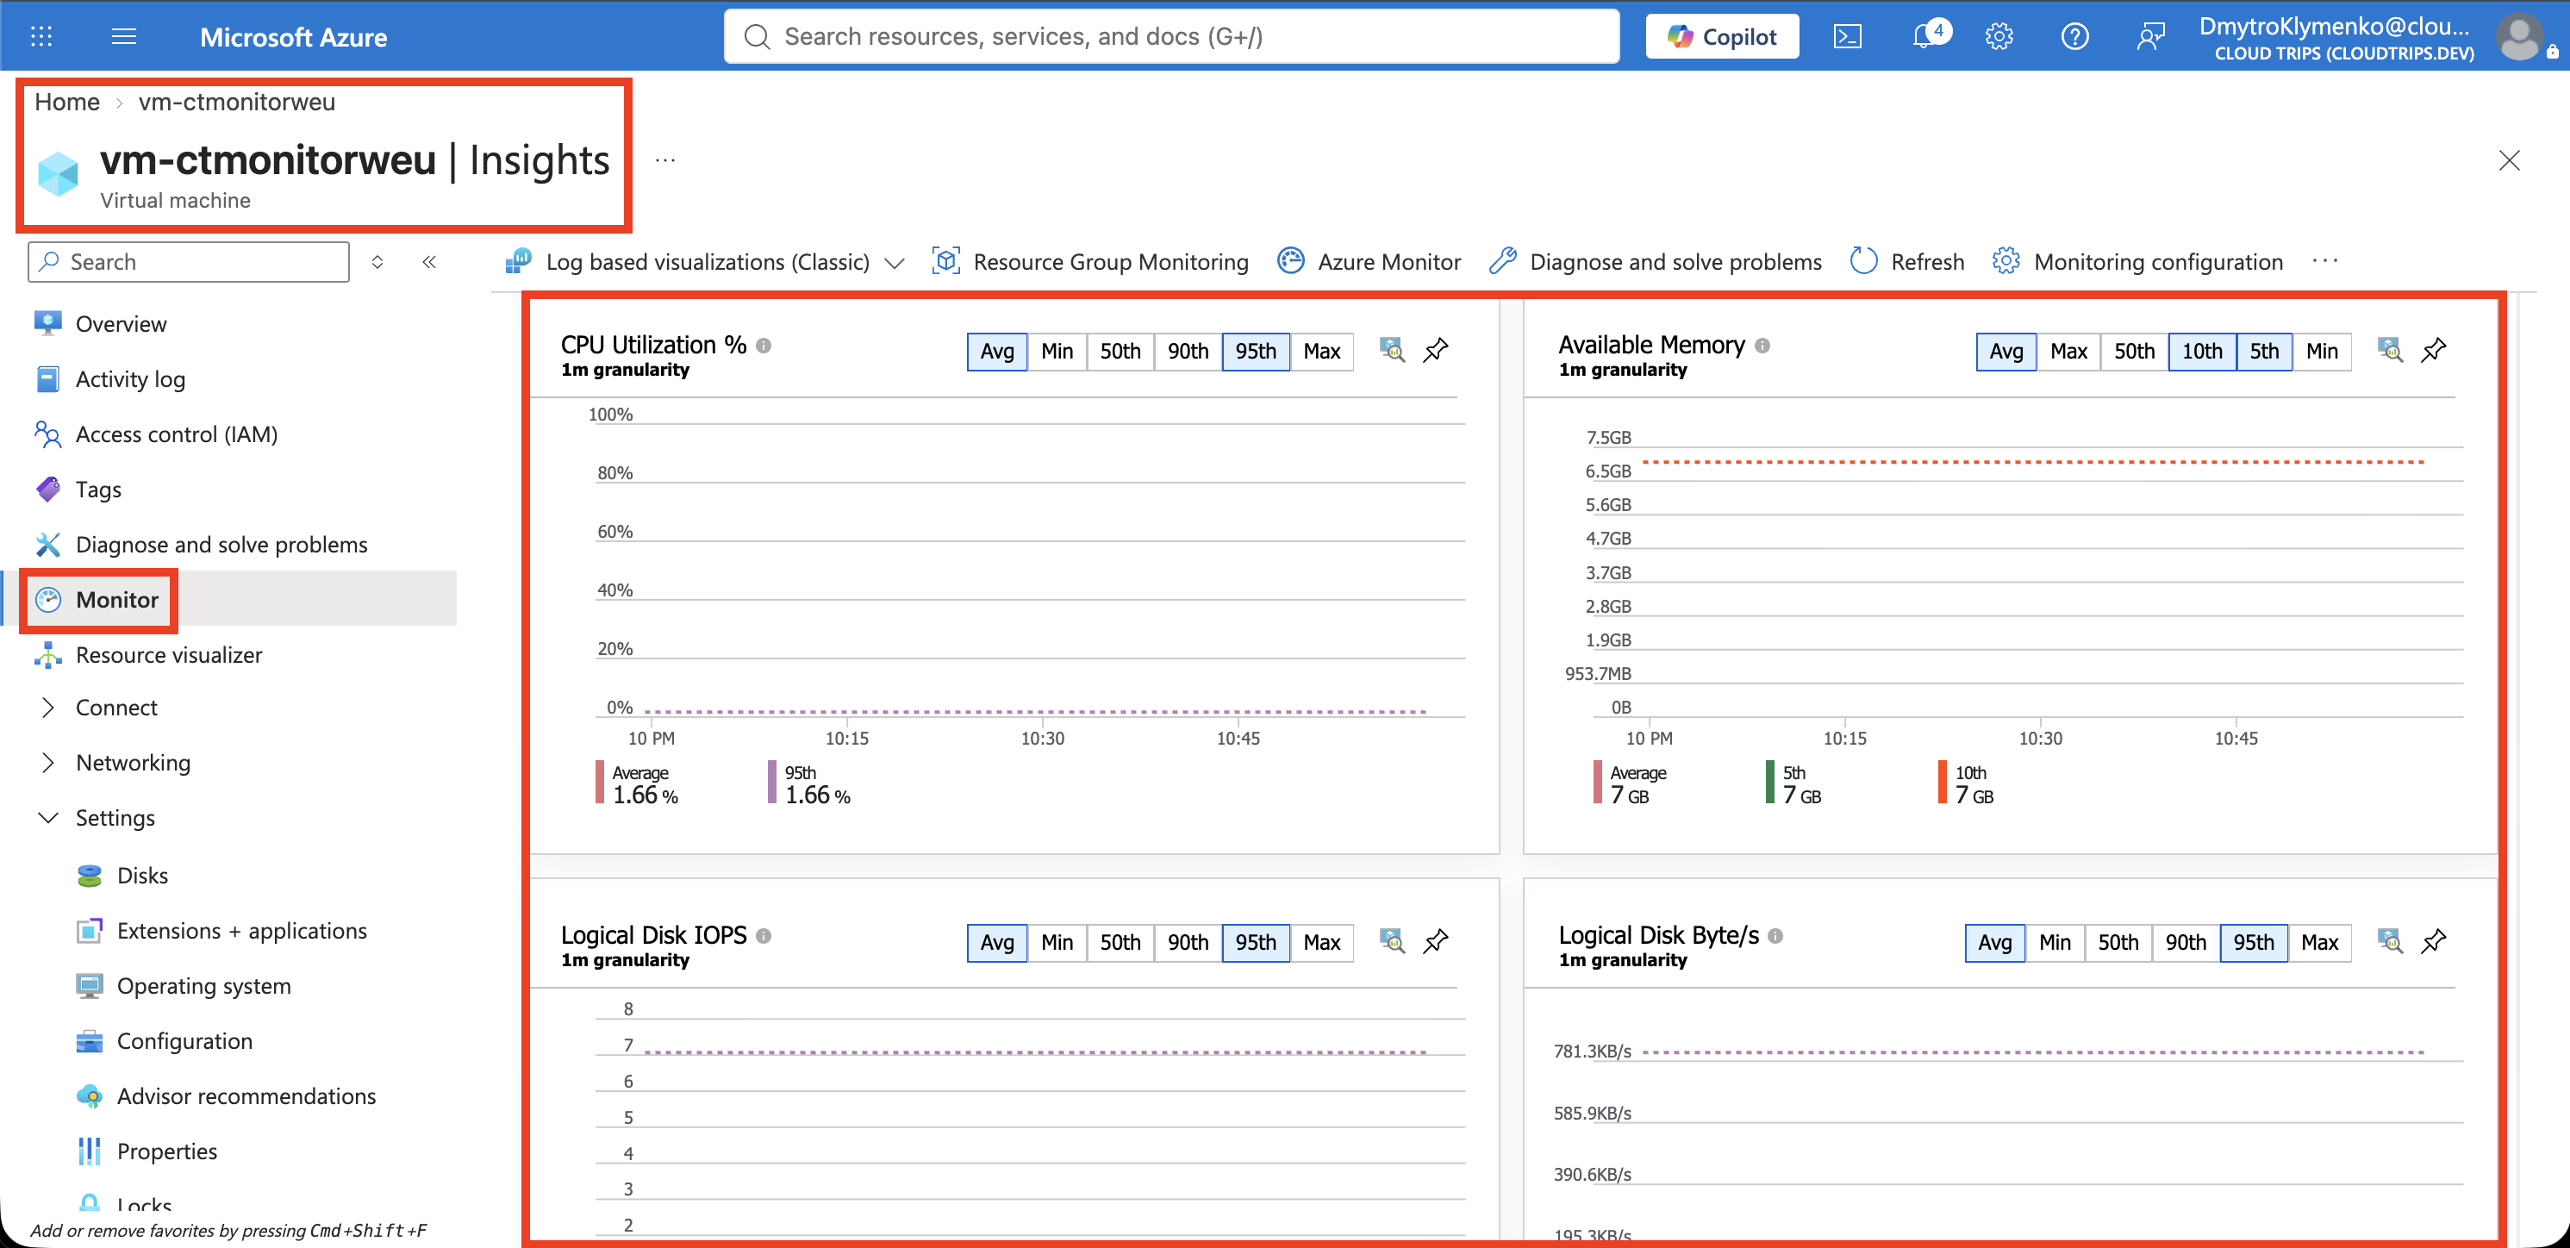The height and width of the screenshot is (1248, 2570).
Task: Click Diagnose and solve problems in toolbar
Action: [1655, 262]
